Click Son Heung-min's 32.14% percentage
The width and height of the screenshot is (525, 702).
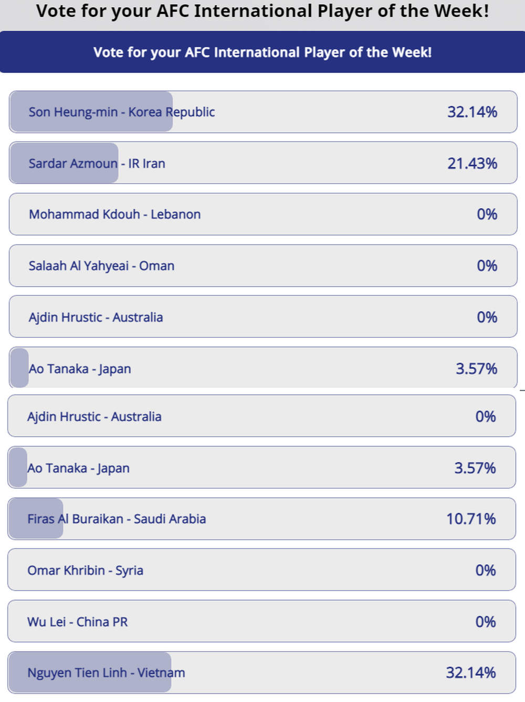pyautogui.click(x=472, y=112)
